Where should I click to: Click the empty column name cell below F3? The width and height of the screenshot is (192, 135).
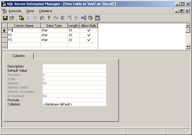[x=24, y=45]
